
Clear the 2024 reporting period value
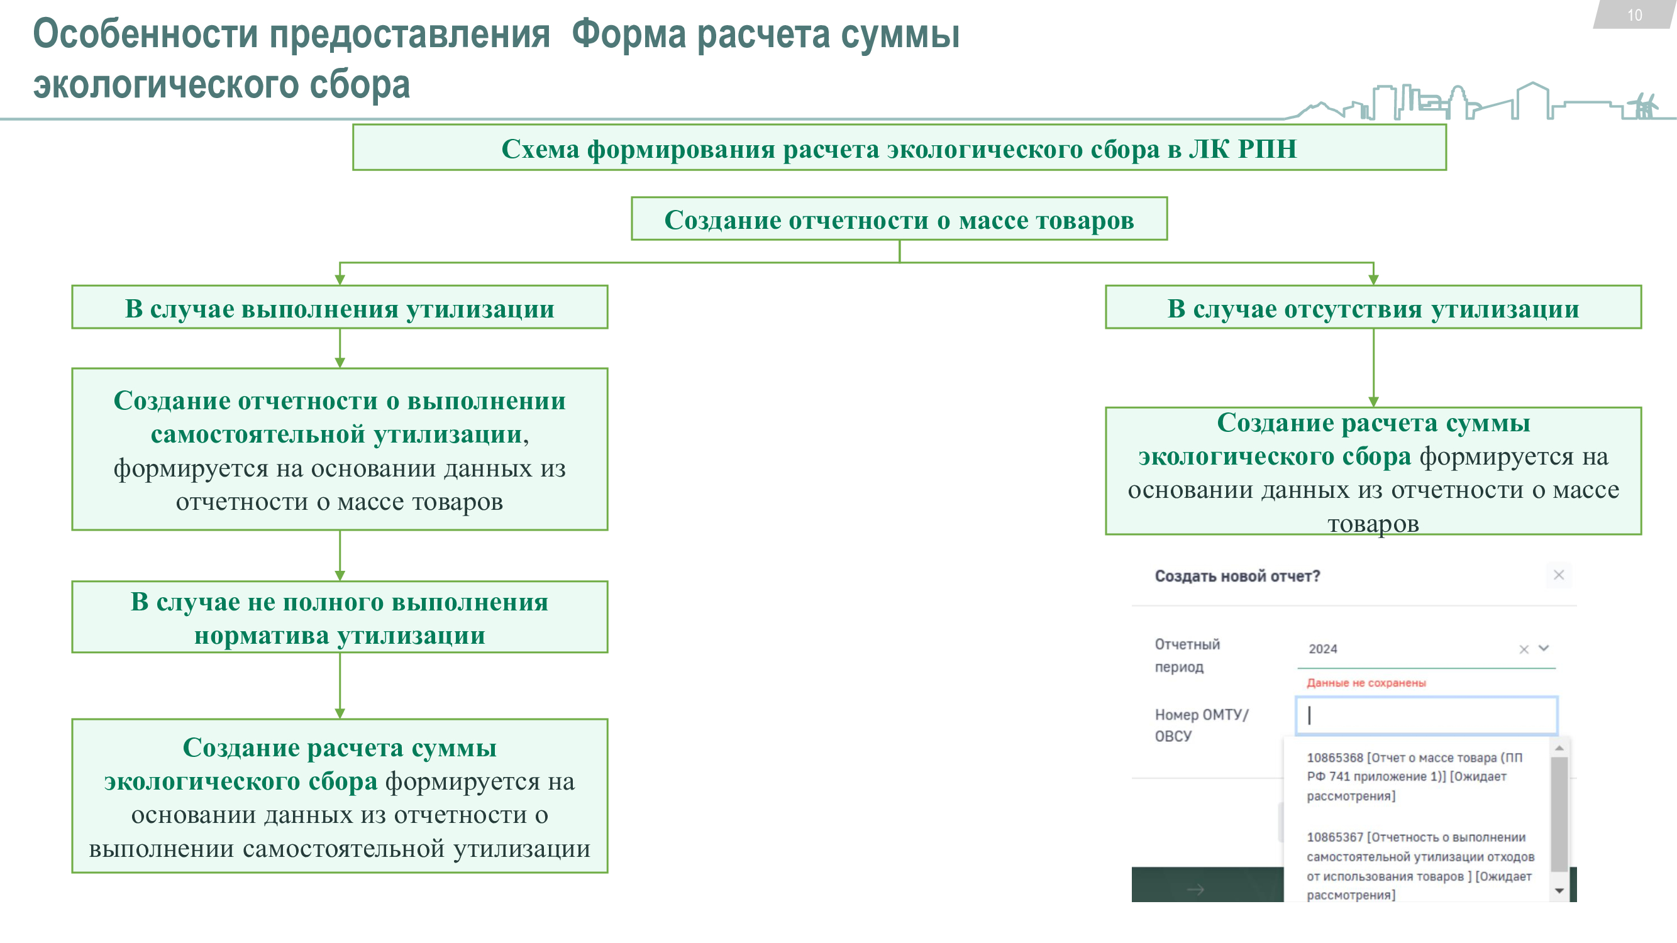1524,649
